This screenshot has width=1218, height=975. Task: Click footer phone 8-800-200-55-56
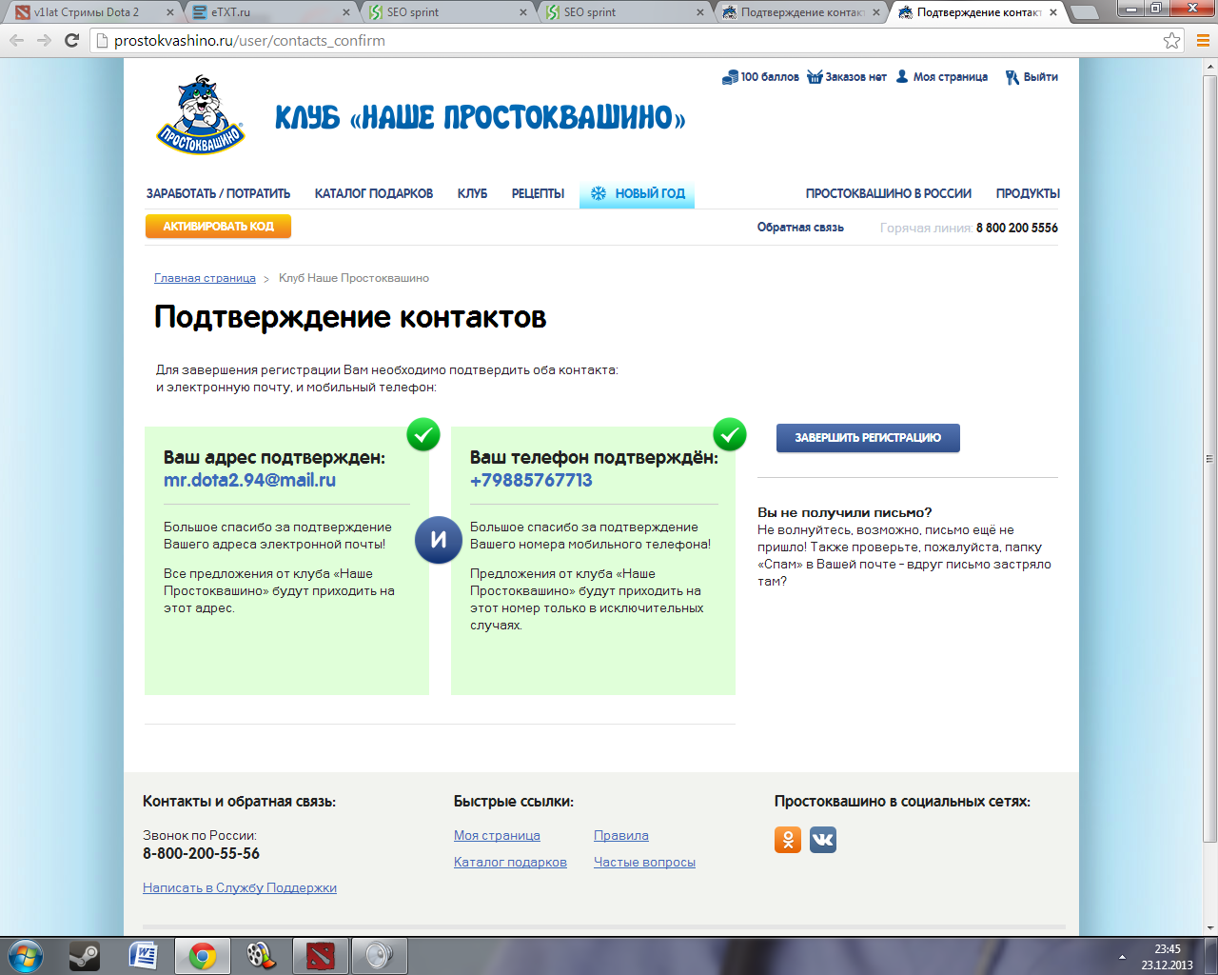pyautogui.click(x=201, y=853)
